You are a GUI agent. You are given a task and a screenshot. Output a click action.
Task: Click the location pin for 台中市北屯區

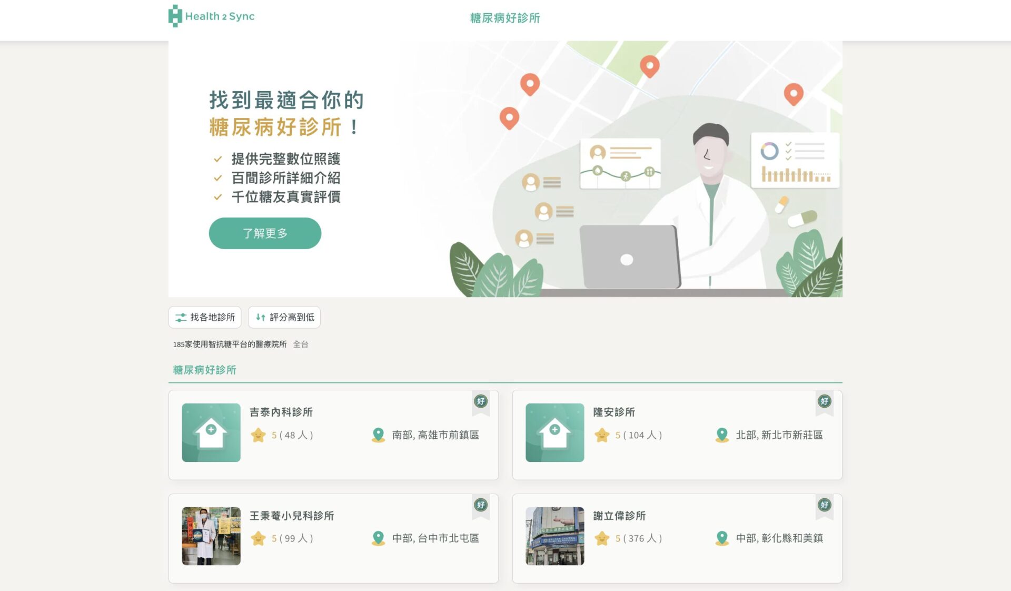[378, 538]
